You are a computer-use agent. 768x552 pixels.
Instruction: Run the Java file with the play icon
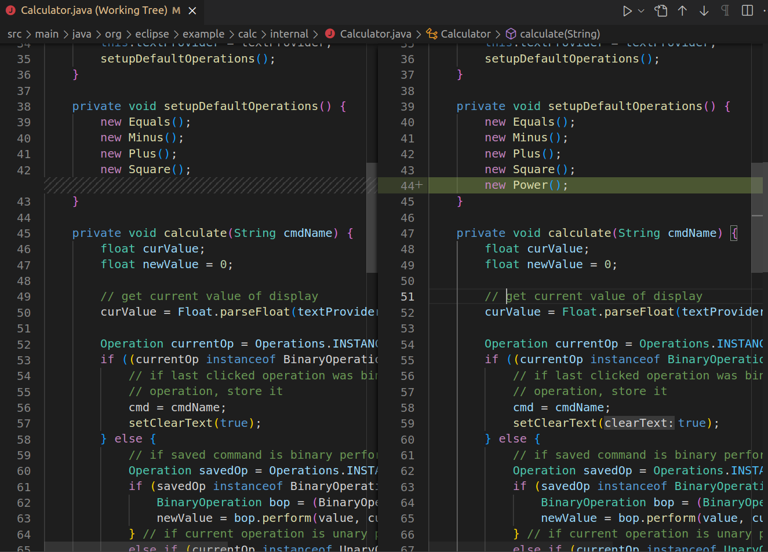click(x=627, y=11)
